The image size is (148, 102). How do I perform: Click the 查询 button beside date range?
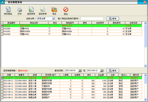(x=112, y=71)
